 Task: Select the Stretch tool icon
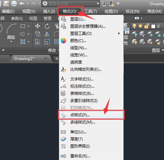pos(38,42)
